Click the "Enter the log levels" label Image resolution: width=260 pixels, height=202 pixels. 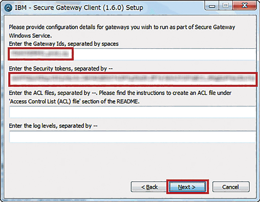pyautogui.click(x=57, y=126)
